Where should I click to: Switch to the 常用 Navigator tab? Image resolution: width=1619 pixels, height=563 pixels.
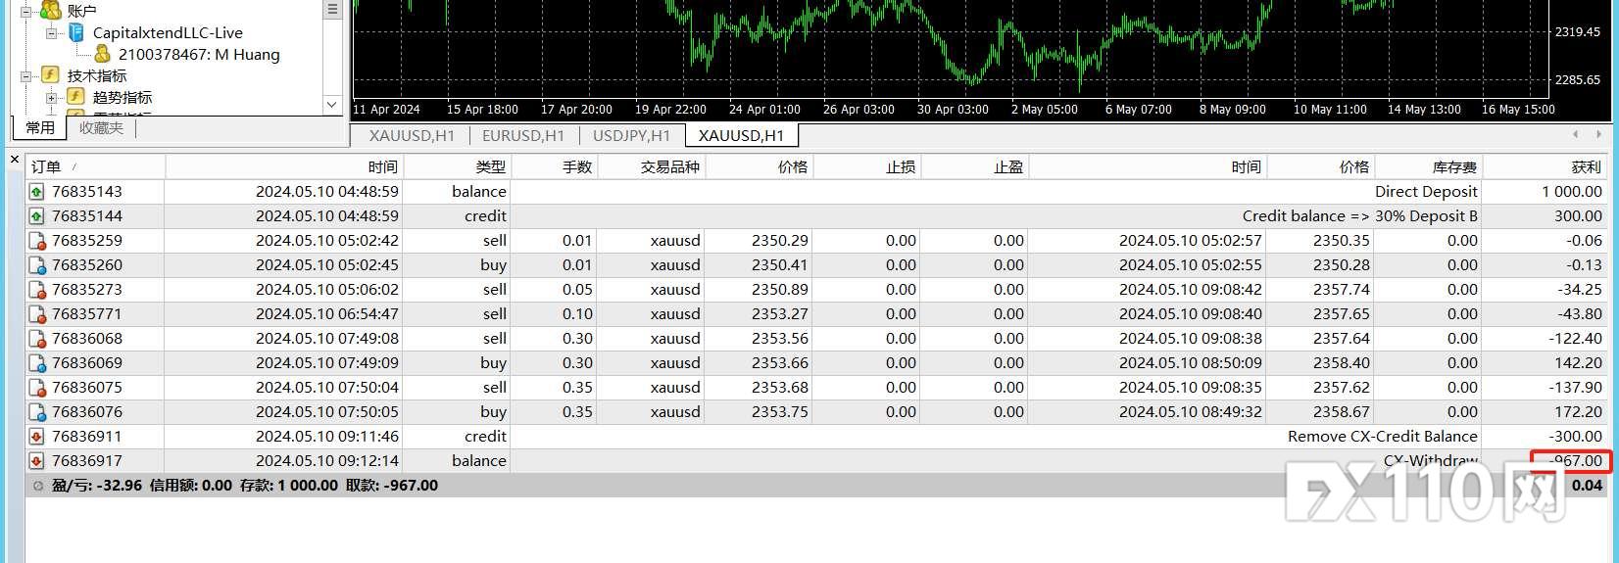[x=40, y=127]
